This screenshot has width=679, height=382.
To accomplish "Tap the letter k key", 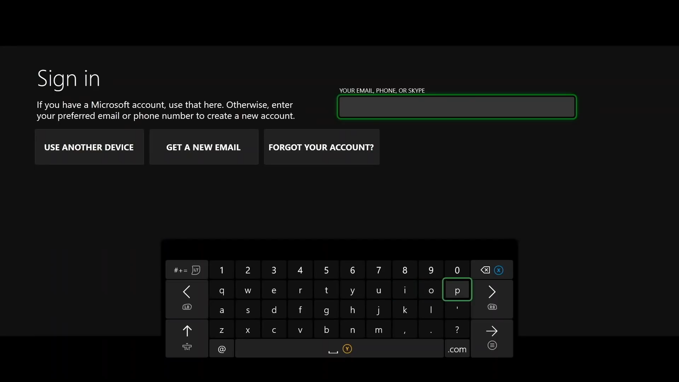I will 405,310.
